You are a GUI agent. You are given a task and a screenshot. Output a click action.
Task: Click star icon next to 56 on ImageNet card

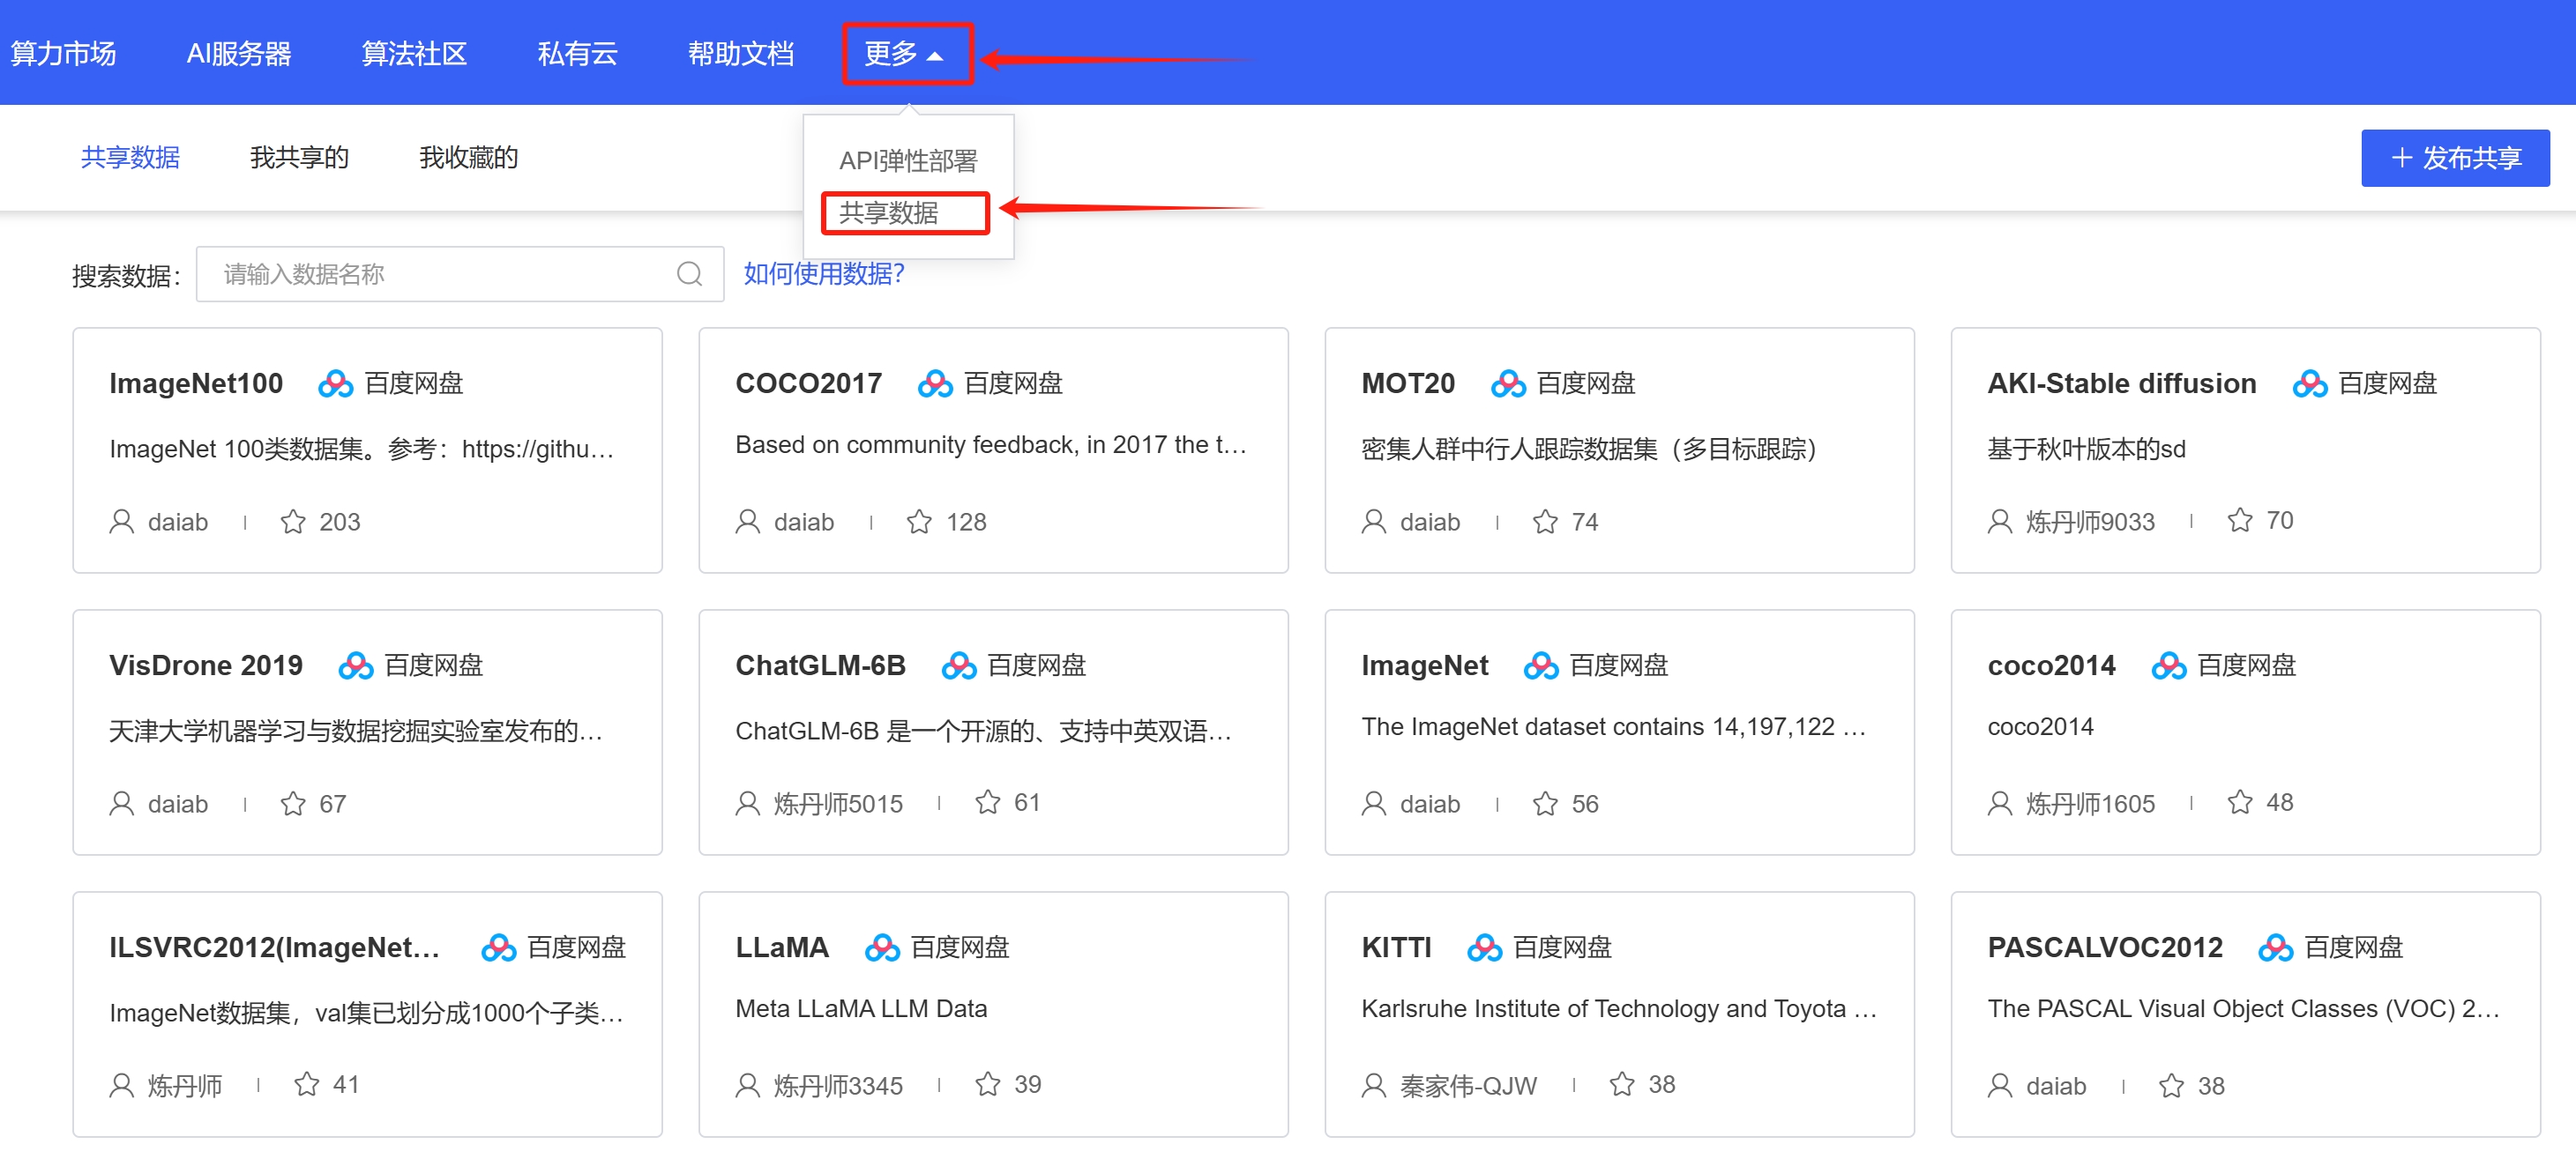[1545, 803]
